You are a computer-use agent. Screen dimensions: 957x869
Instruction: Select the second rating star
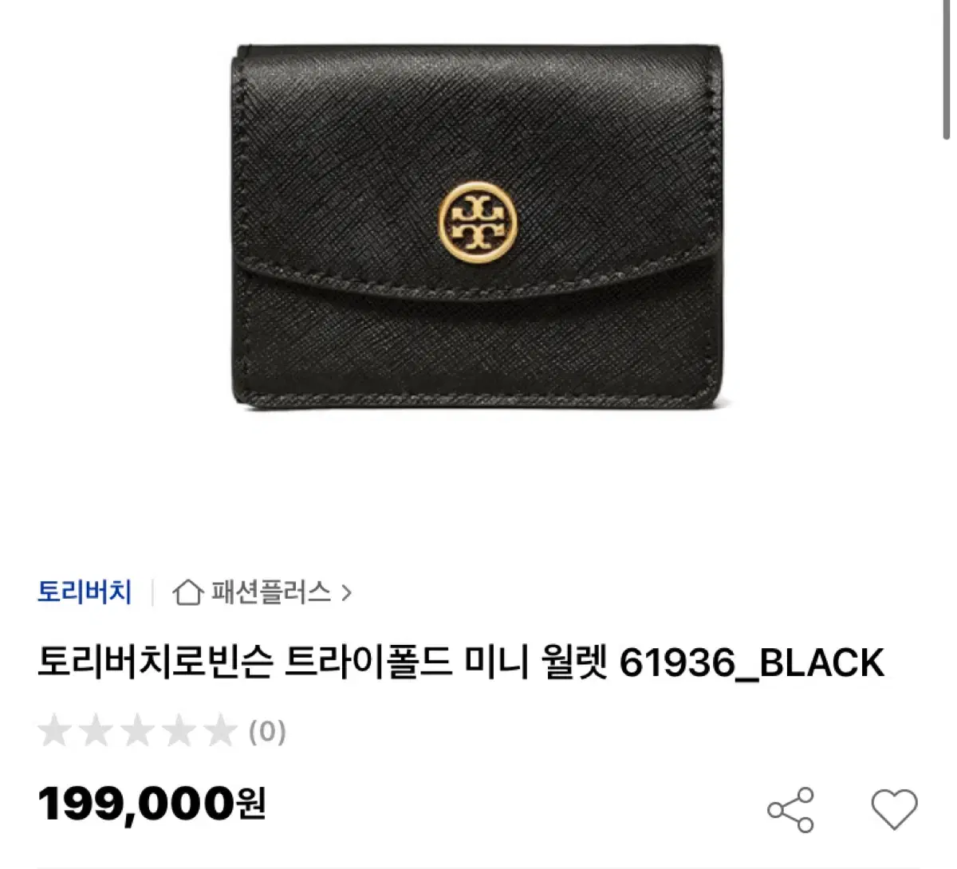pyautogui.click(x=96, y=731)
